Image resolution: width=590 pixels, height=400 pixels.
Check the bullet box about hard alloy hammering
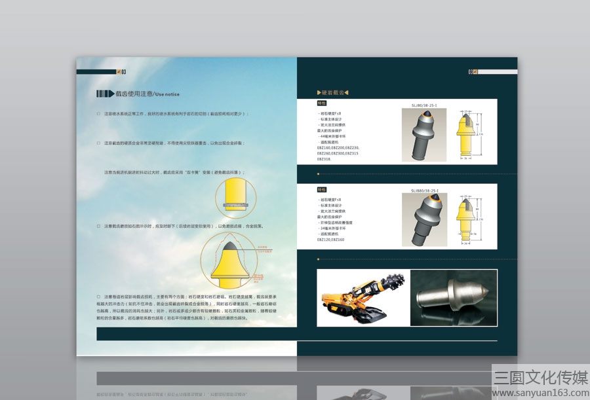tap(98, 143)
